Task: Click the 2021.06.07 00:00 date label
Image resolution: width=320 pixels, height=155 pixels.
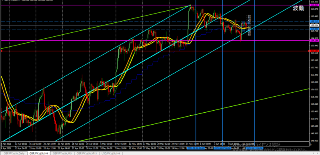Action: [222, 148]
